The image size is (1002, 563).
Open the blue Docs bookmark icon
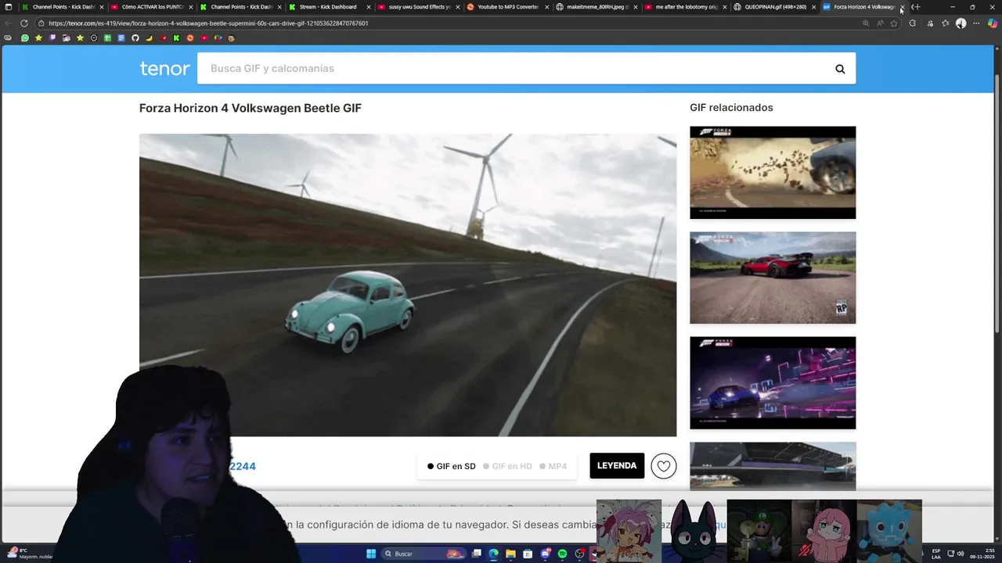[x=121, y=38]
